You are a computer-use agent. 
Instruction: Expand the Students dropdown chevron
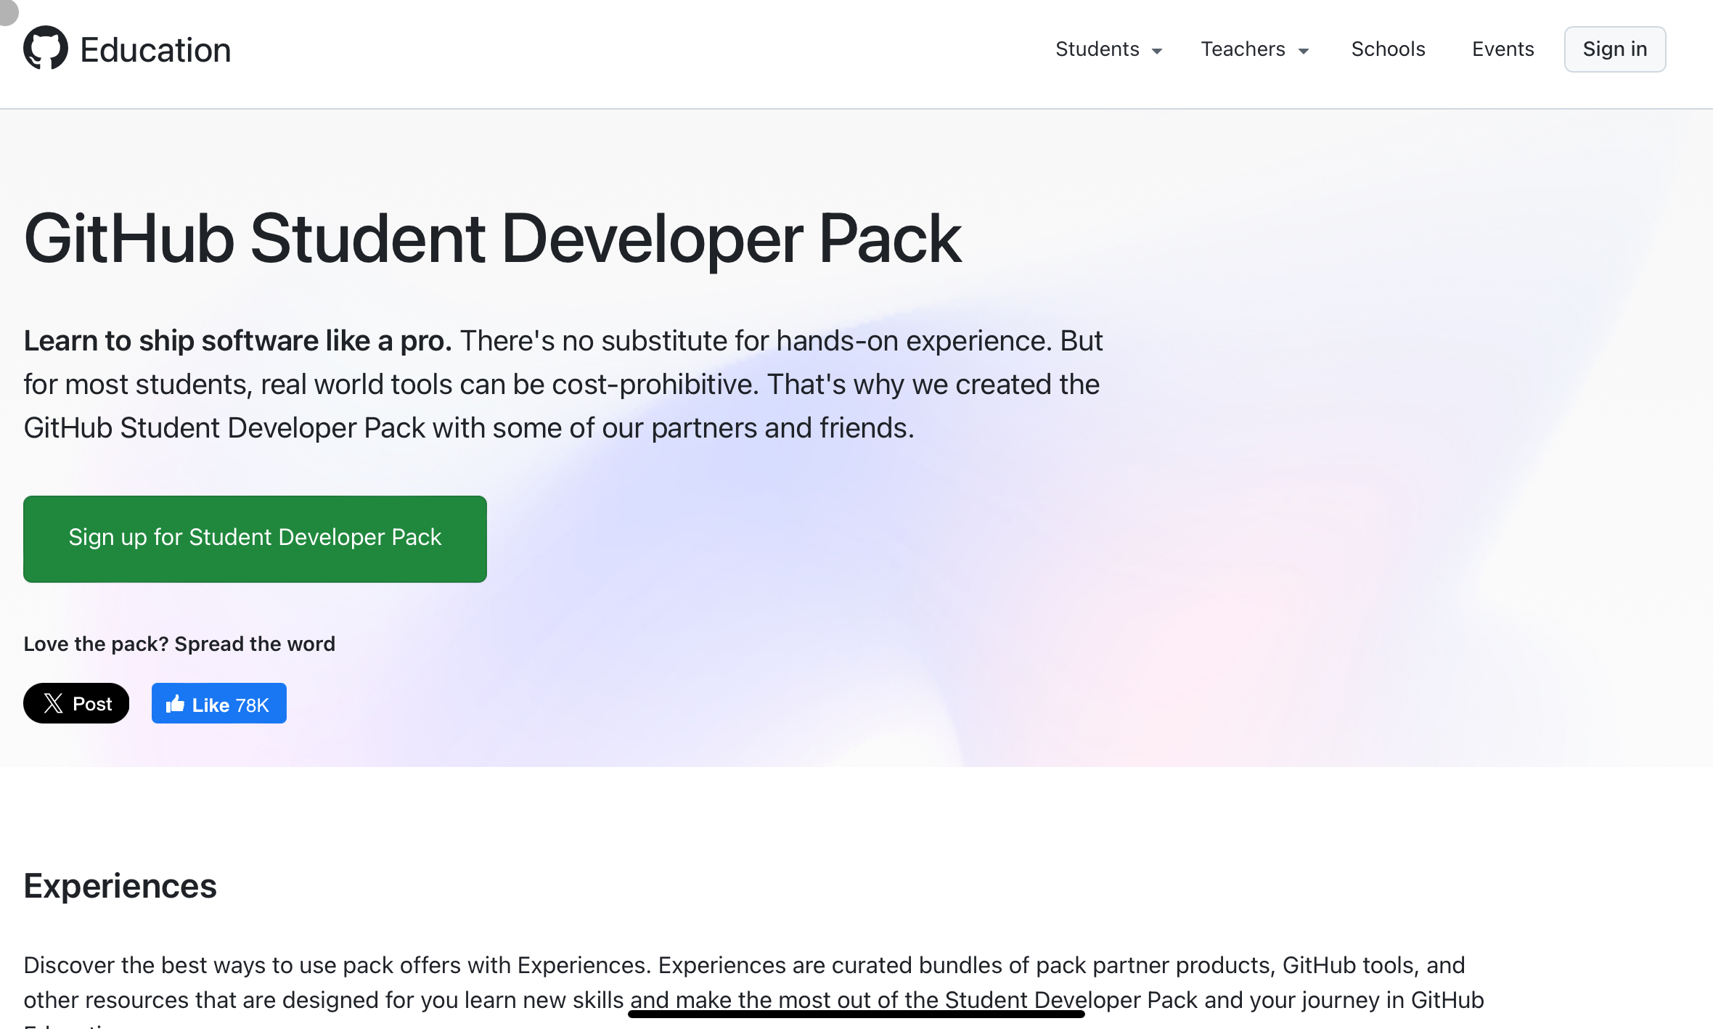click(x=1157, y=50)
